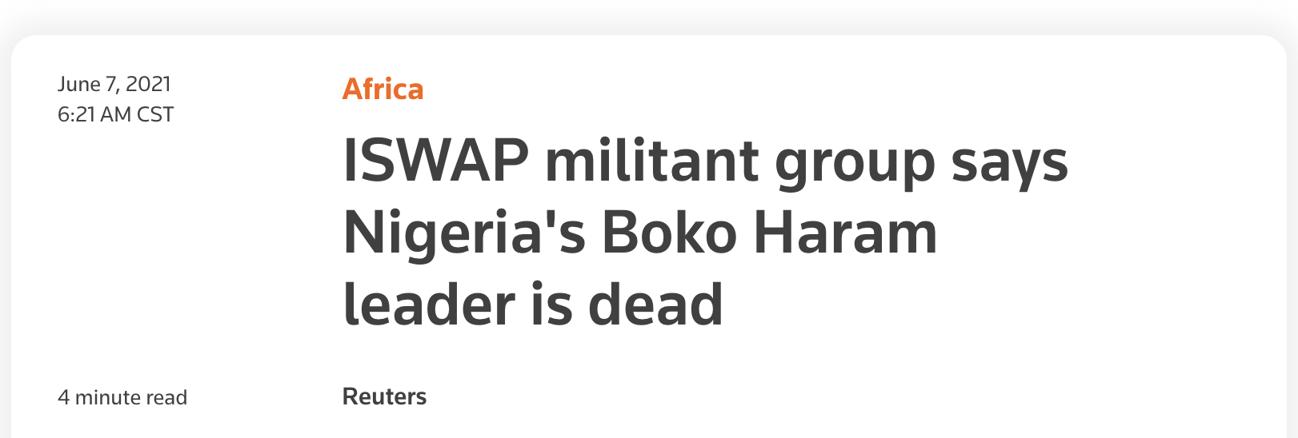Click "Boko Haram" in the headline
The height and width of the screenshot is (438, 1298).
769,233
